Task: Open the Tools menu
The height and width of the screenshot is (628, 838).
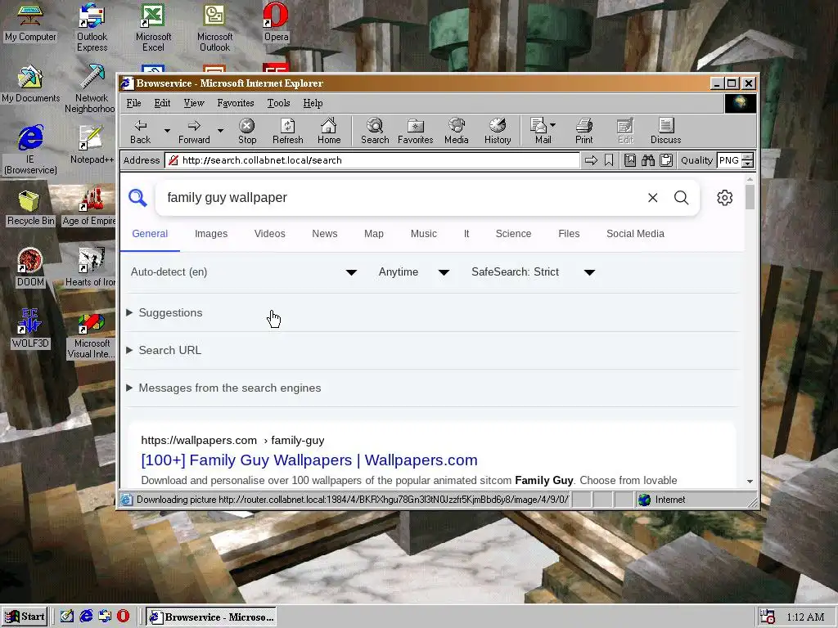Action: (x=278, y=103)
